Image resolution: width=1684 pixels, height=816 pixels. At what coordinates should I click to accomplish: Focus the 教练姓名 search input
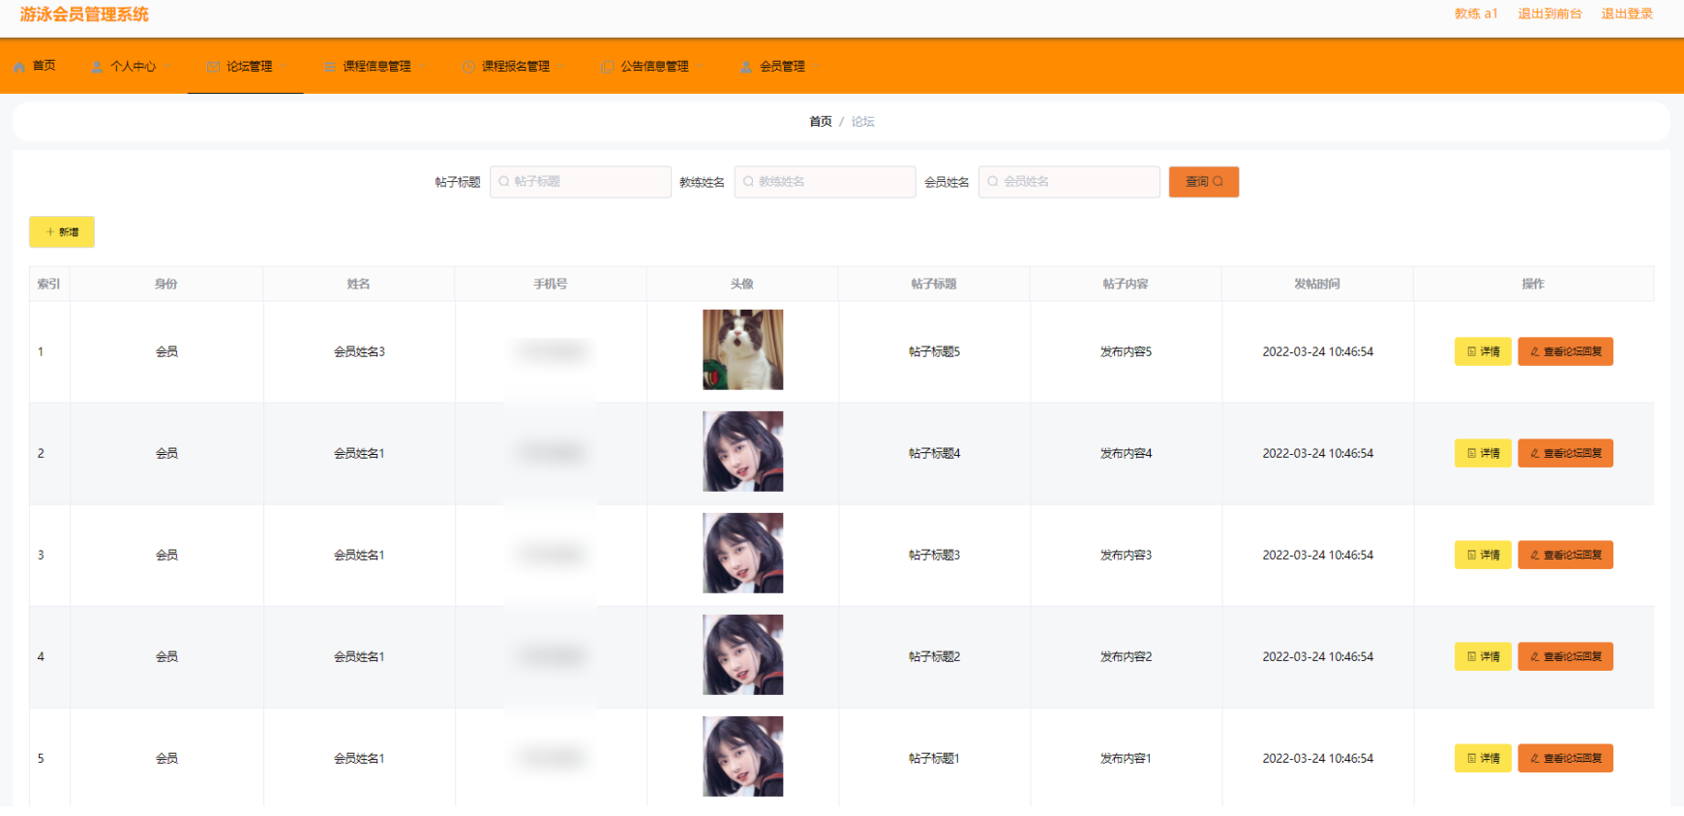click(825, 182)
